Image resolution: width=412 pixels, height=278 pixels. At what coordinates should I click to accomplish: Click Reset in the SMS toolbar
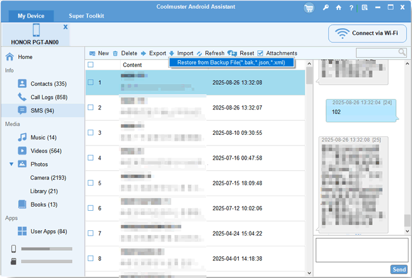(x=241, y=53)
